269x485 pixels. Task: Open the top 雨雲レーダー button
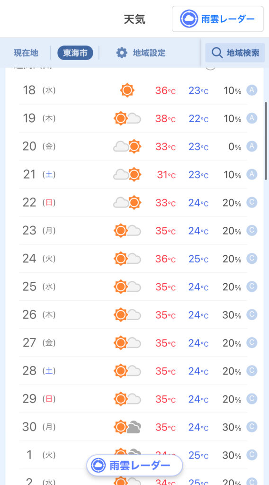pyautogui.click(x=218, y=19)
